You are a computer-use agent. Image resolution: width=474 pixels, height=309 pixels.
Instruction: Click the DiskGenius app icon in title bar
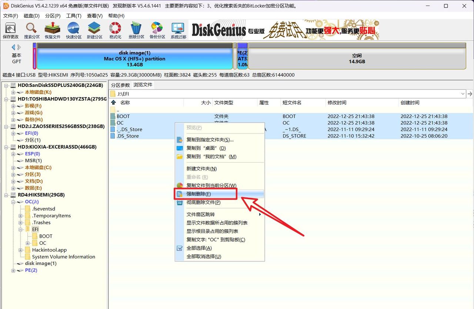pos(6,6)
